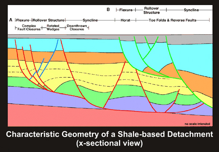
Task: Select 'Rollover Structure' label in row A
Action: point(48,20)
